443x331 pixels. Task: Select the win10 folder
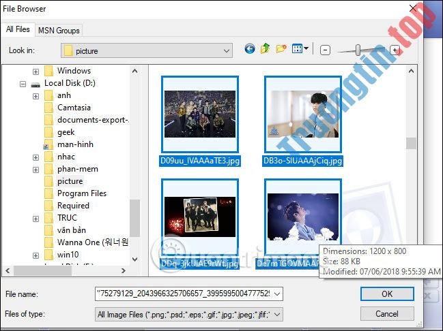(x=68, y=255)
